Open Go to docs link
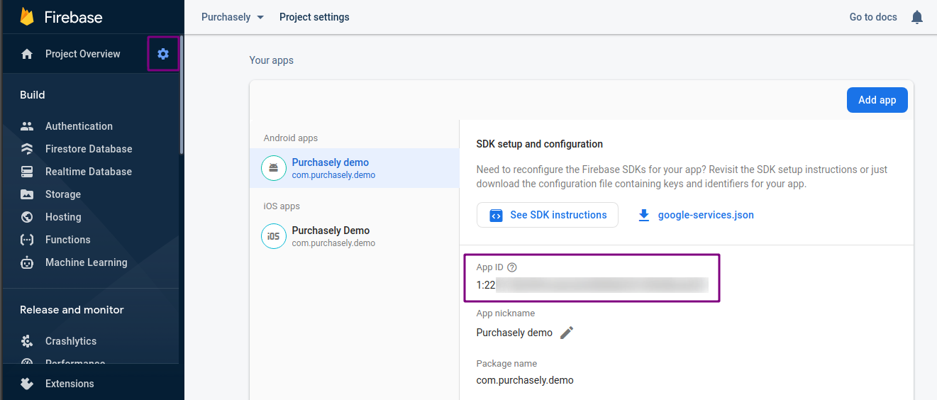This screenshot has height=400, width=937. pyautogui.click(x=873, y=17)
